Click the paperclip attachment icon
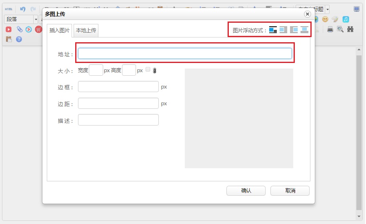Viewport: 366px width, 224px height. pyautogui.click(x=19, y=29)
